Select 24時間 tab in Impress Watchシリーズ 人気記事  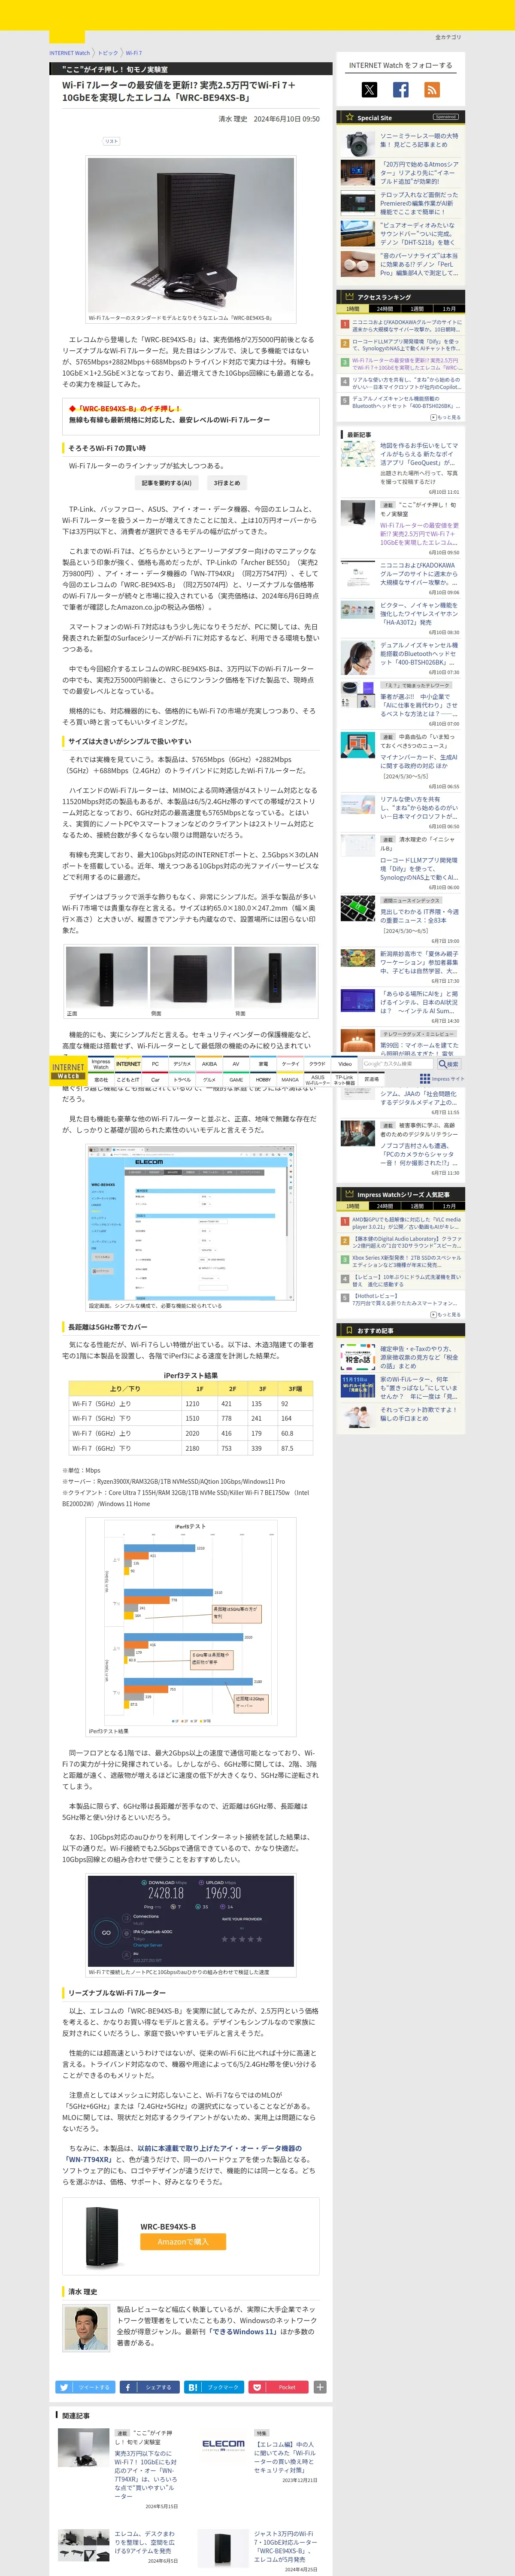[x=385, y=1206]
